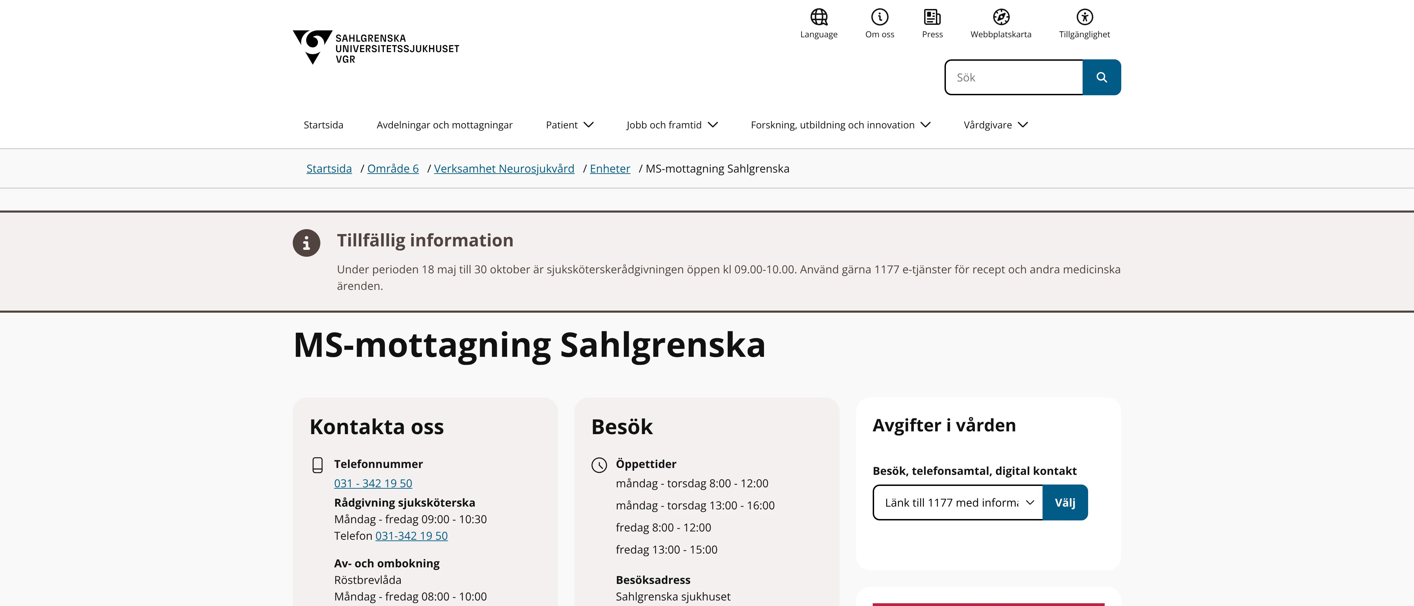Click the Om oss label
The image size is (1414, 606).
879,34
